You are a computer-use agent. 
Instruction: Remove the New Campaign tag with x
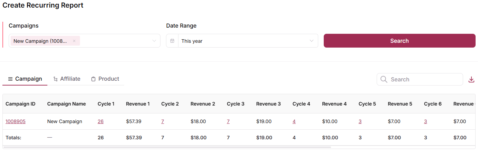click(x=74, y=41)
